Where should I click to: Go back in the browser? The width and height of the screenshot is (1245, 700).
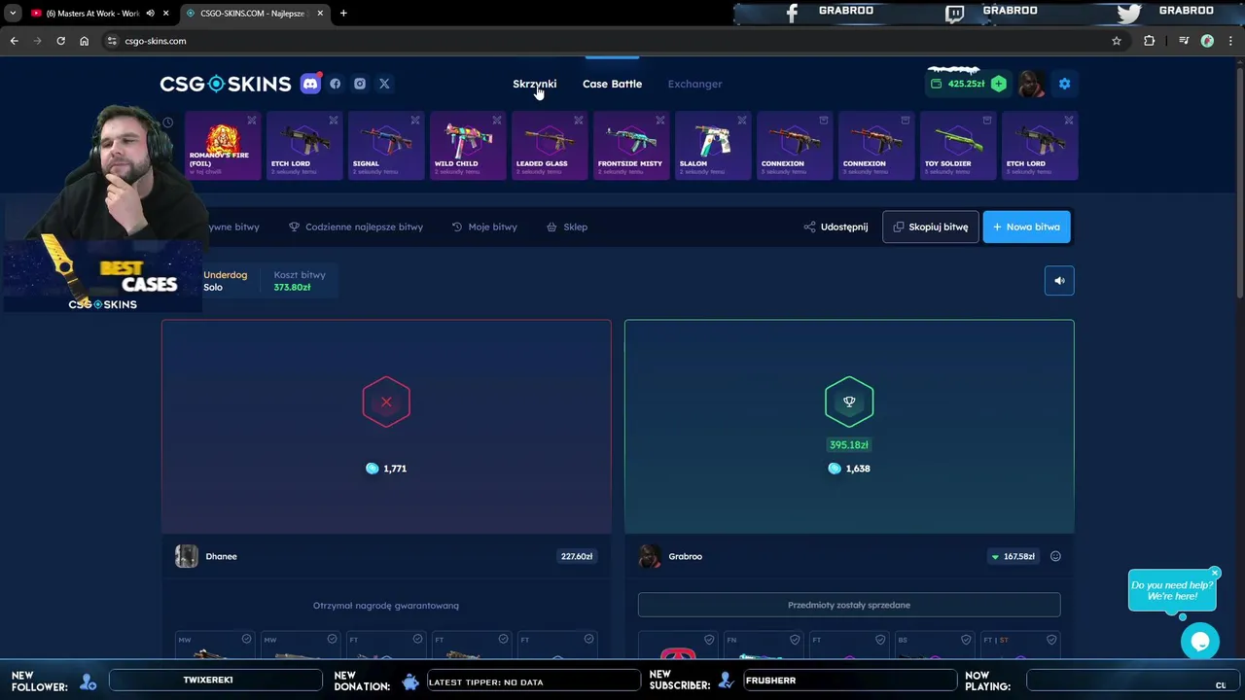[x=14, y=41]
